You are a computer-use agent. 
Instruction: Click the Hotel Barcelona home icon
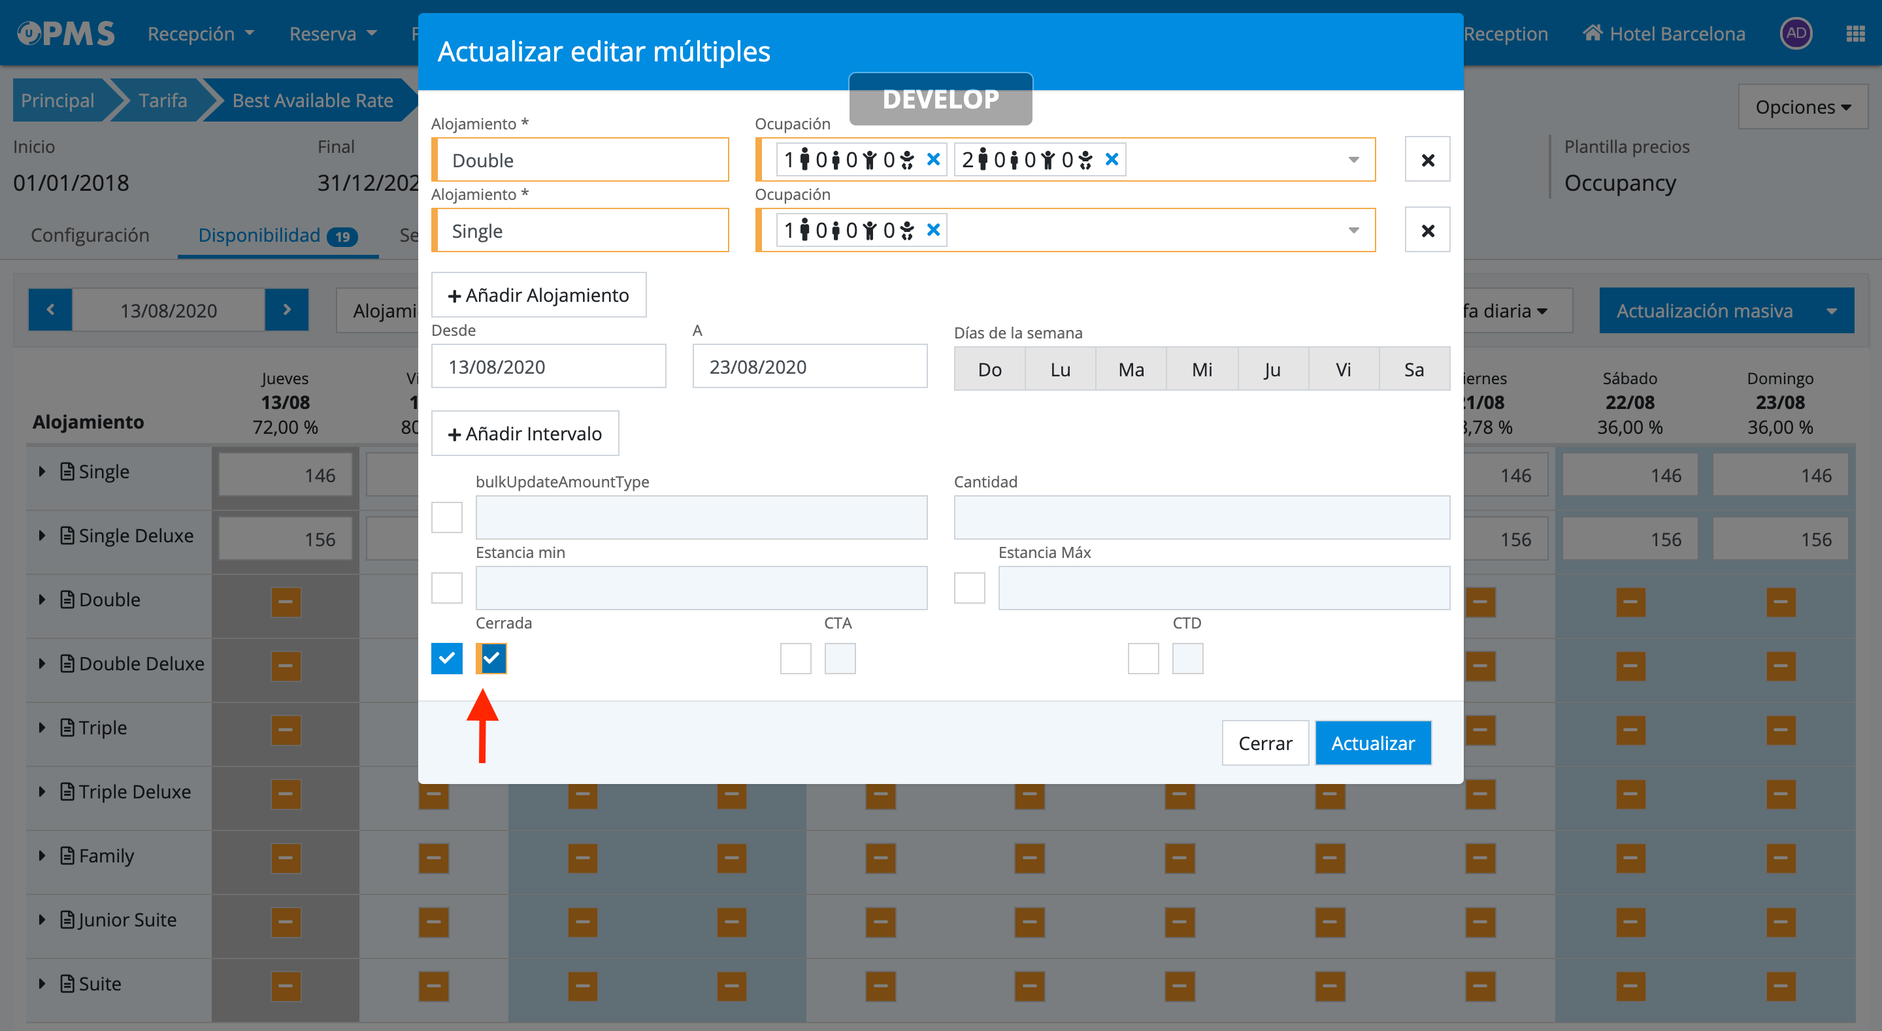click(x=1593, y=33)
